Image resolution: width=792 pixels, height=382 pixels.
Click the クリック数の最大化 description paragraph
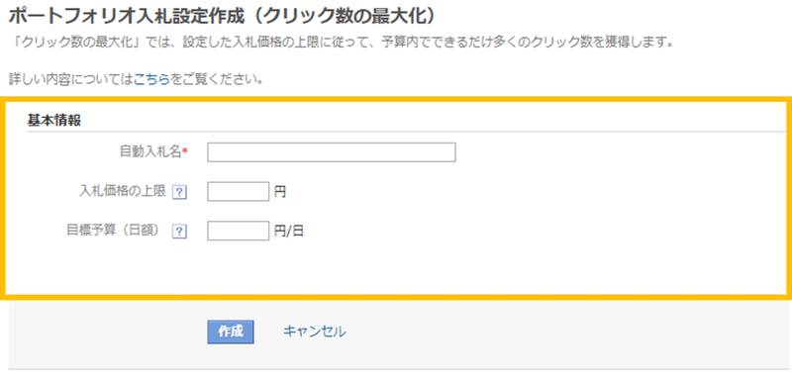[342, 43]
